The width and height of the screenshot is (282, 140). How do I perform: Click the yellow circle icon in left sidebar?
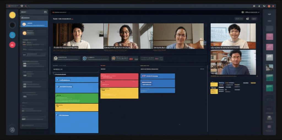click(x=12, y=15)
